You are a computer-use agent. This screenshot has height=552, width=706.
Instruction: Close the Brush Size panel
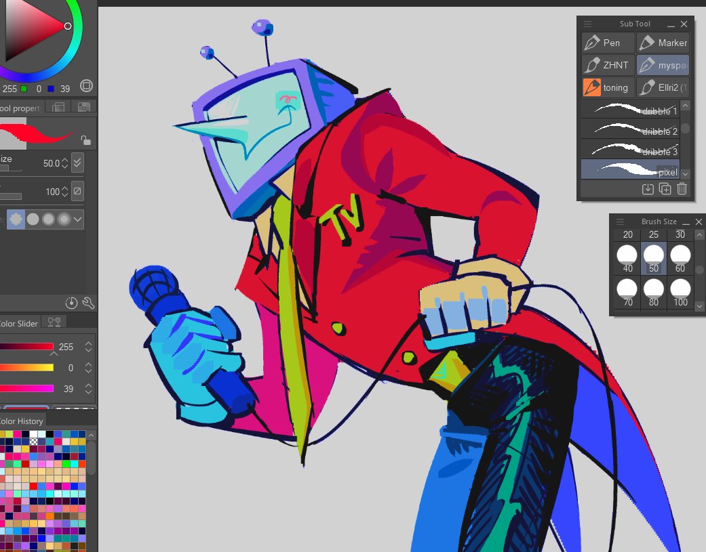point(699,221)
